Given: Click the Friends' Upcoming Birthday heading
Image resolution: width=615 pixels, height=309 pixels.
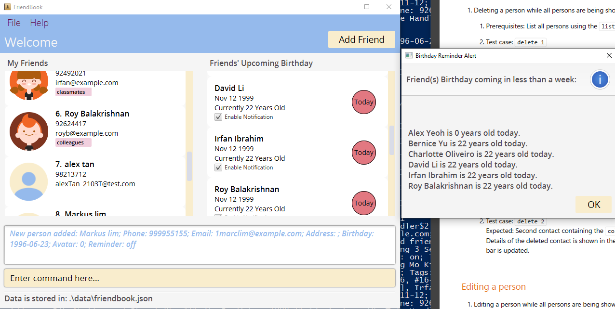Looking at the screenshot, I should [x=261, y=63].
